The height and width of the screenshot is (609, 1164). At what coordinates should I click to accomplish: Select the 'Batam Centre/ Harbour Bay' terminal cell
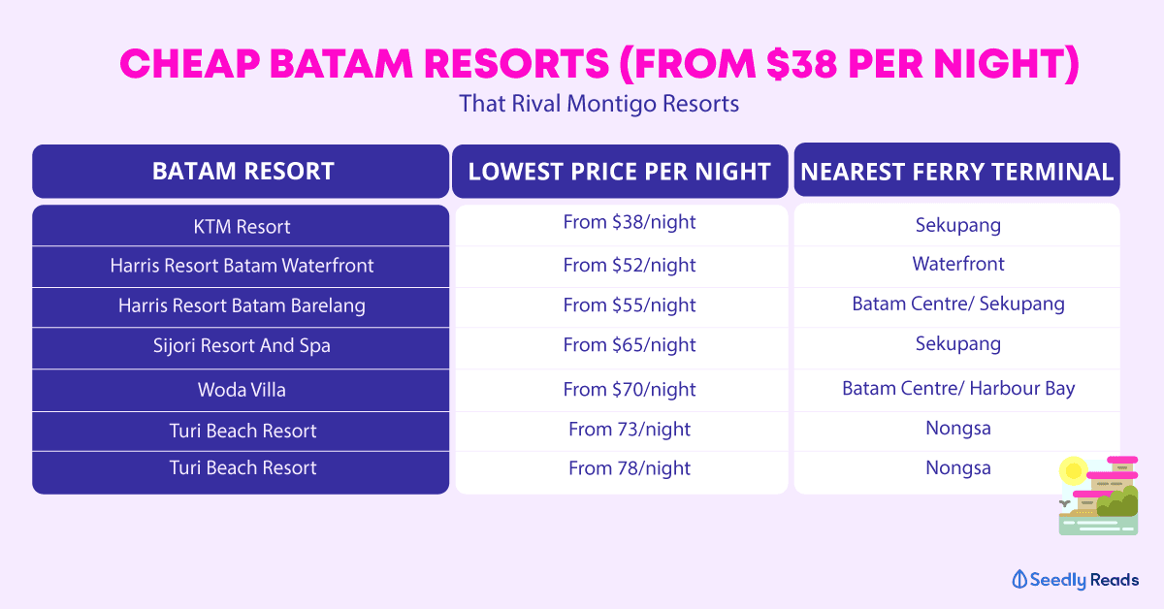tap(957, 389)
